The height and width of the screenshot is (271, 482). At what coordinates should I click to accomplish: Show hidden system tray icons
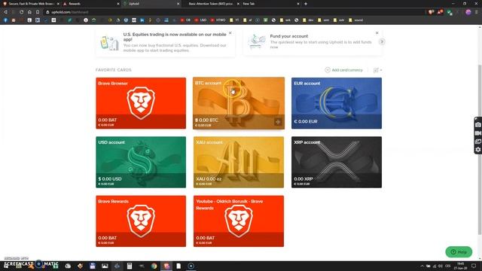tap(422, 266)
